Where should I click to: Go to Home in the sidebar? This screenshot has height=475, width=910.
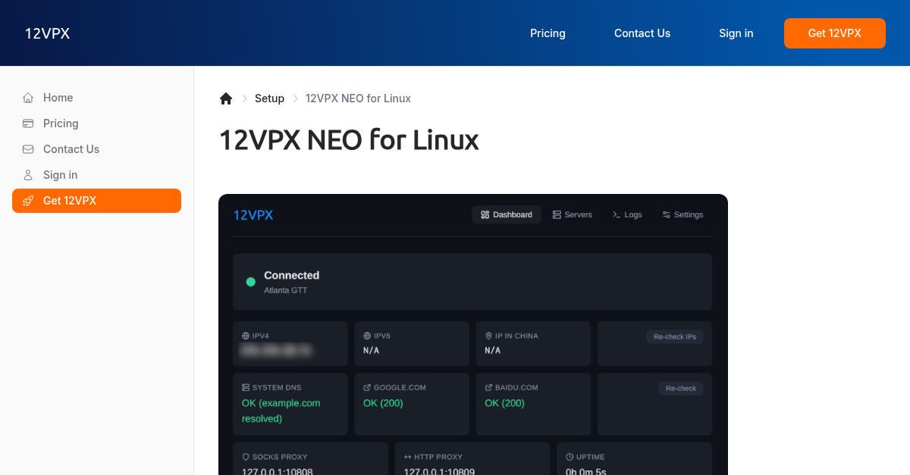(x=96, y=98)
